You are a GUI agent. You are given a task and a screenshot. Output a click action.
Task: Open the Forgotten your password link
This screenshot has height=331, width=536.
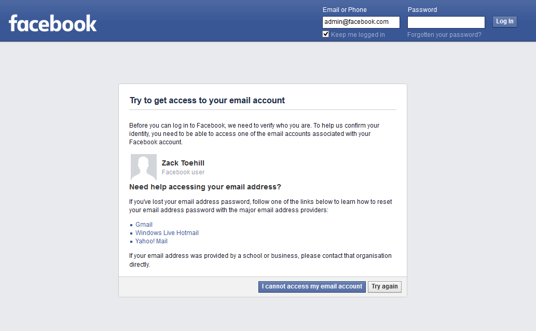(x=444, y=35)
